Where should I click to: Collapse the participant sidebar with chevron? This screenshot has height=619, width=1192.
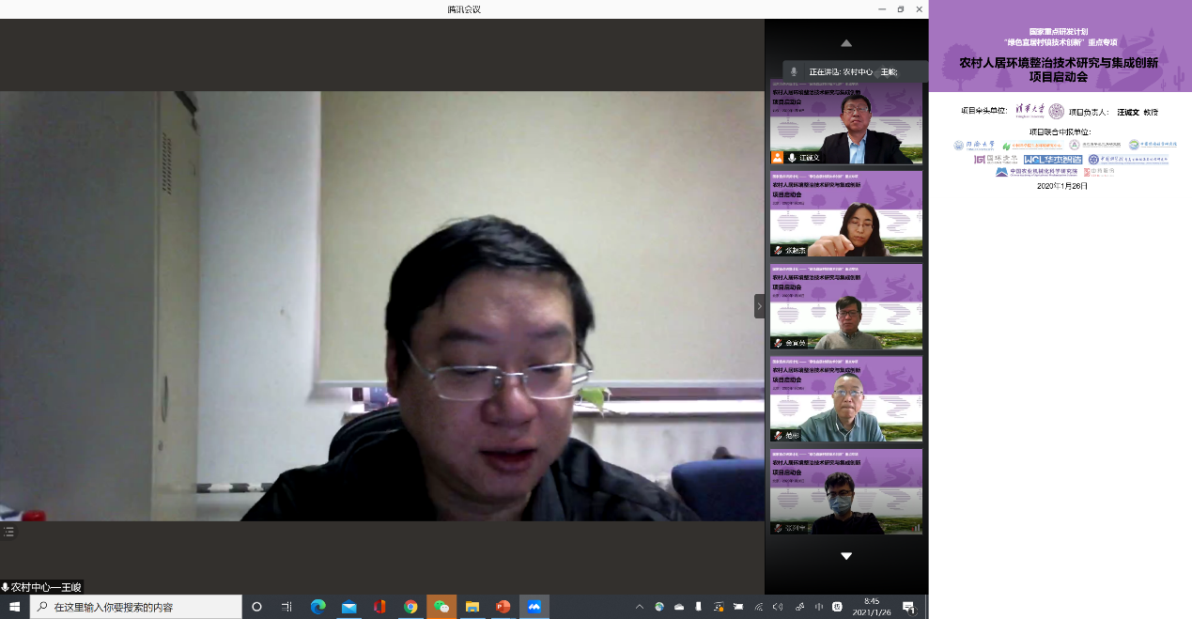[x=759, y=306]
